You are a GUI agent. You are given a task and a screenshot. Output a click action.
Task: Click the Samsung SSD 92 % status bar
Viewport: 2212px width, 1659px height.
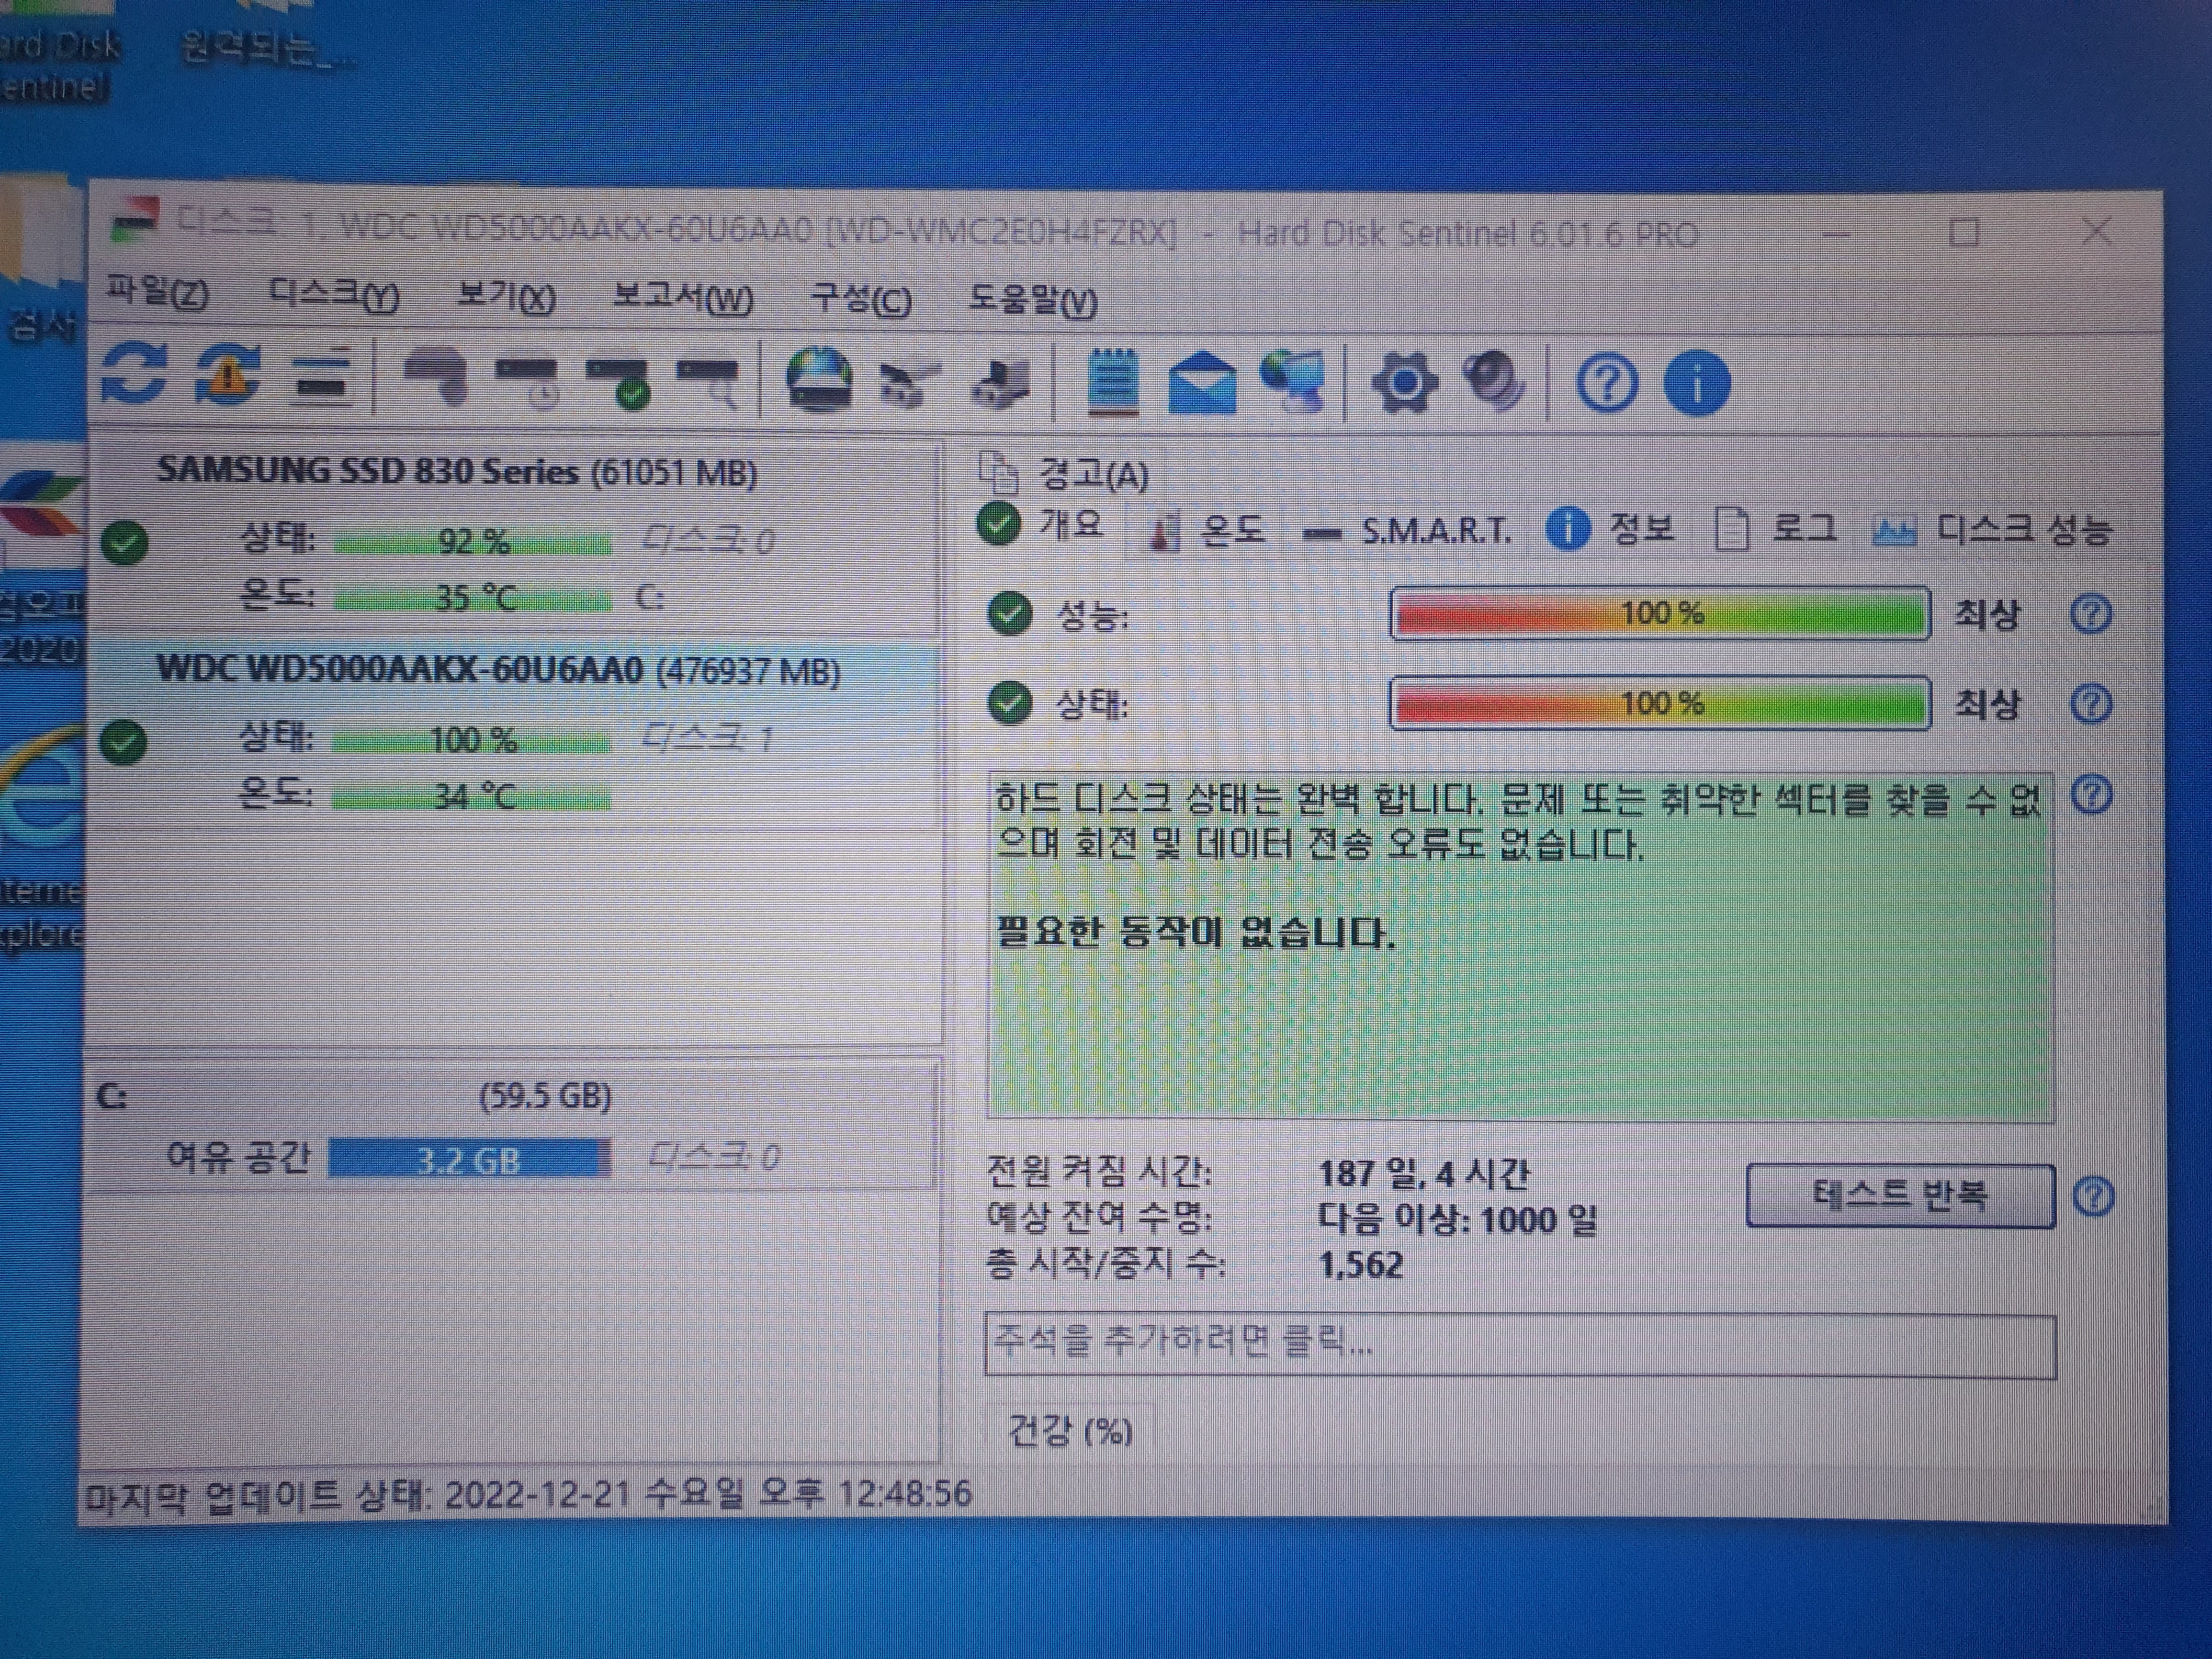click(x=472, y=543)
